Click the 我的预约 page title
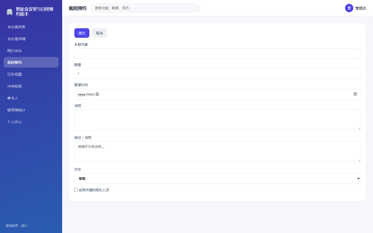The image size is (373, 233). (78, 8)
